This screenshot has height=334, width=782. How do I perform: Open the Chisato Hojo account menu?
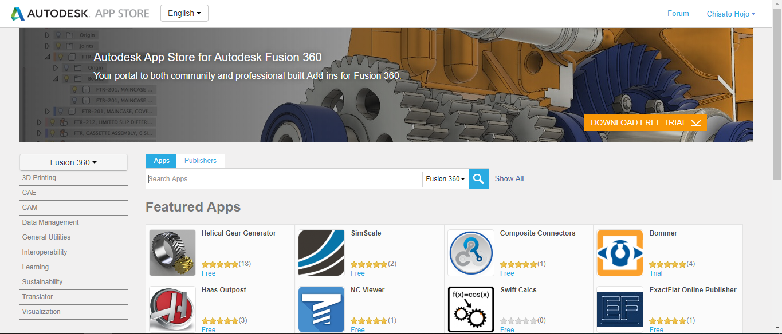pyautogui.click(x=731, y=14)
